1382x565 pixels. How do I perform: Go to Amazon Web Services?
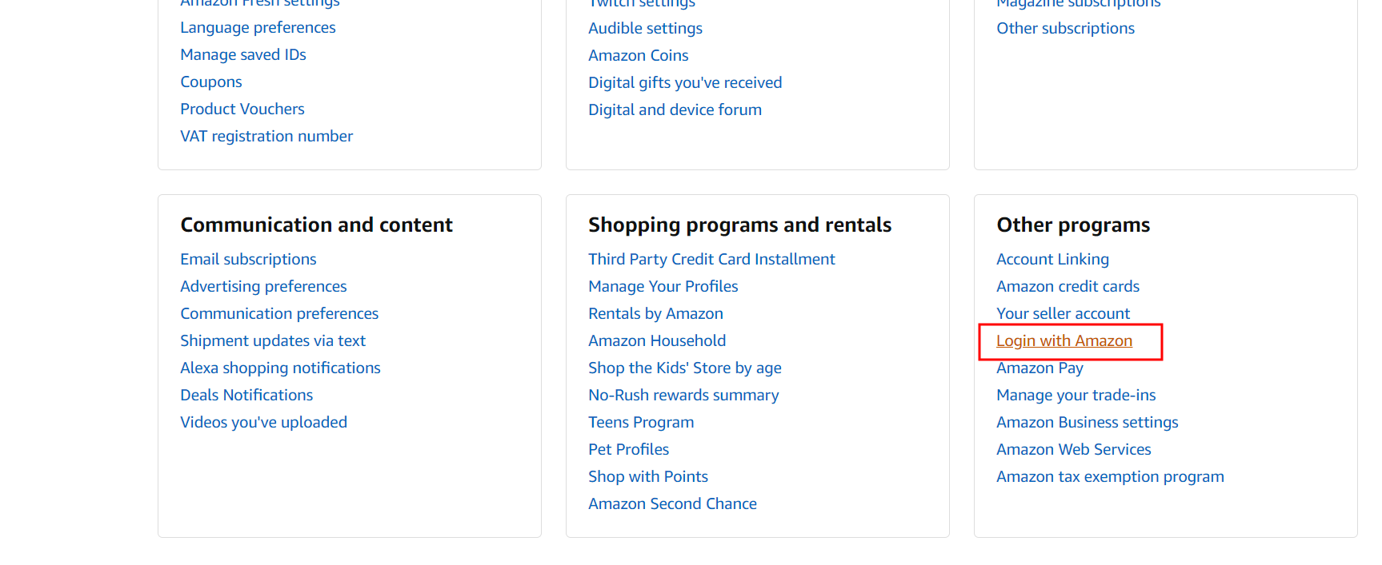click(x=1073, y=450)
